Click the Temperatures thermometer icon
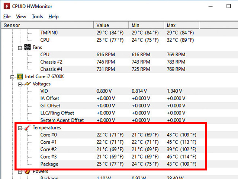Screen dimensions: 238x179 [x=27, y=128]
